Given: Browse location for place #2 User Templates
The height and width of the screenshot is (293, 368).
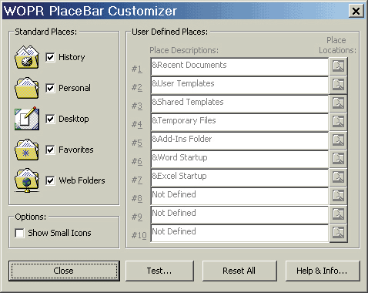Looking at the screenshot, I should tap(338, 85).
